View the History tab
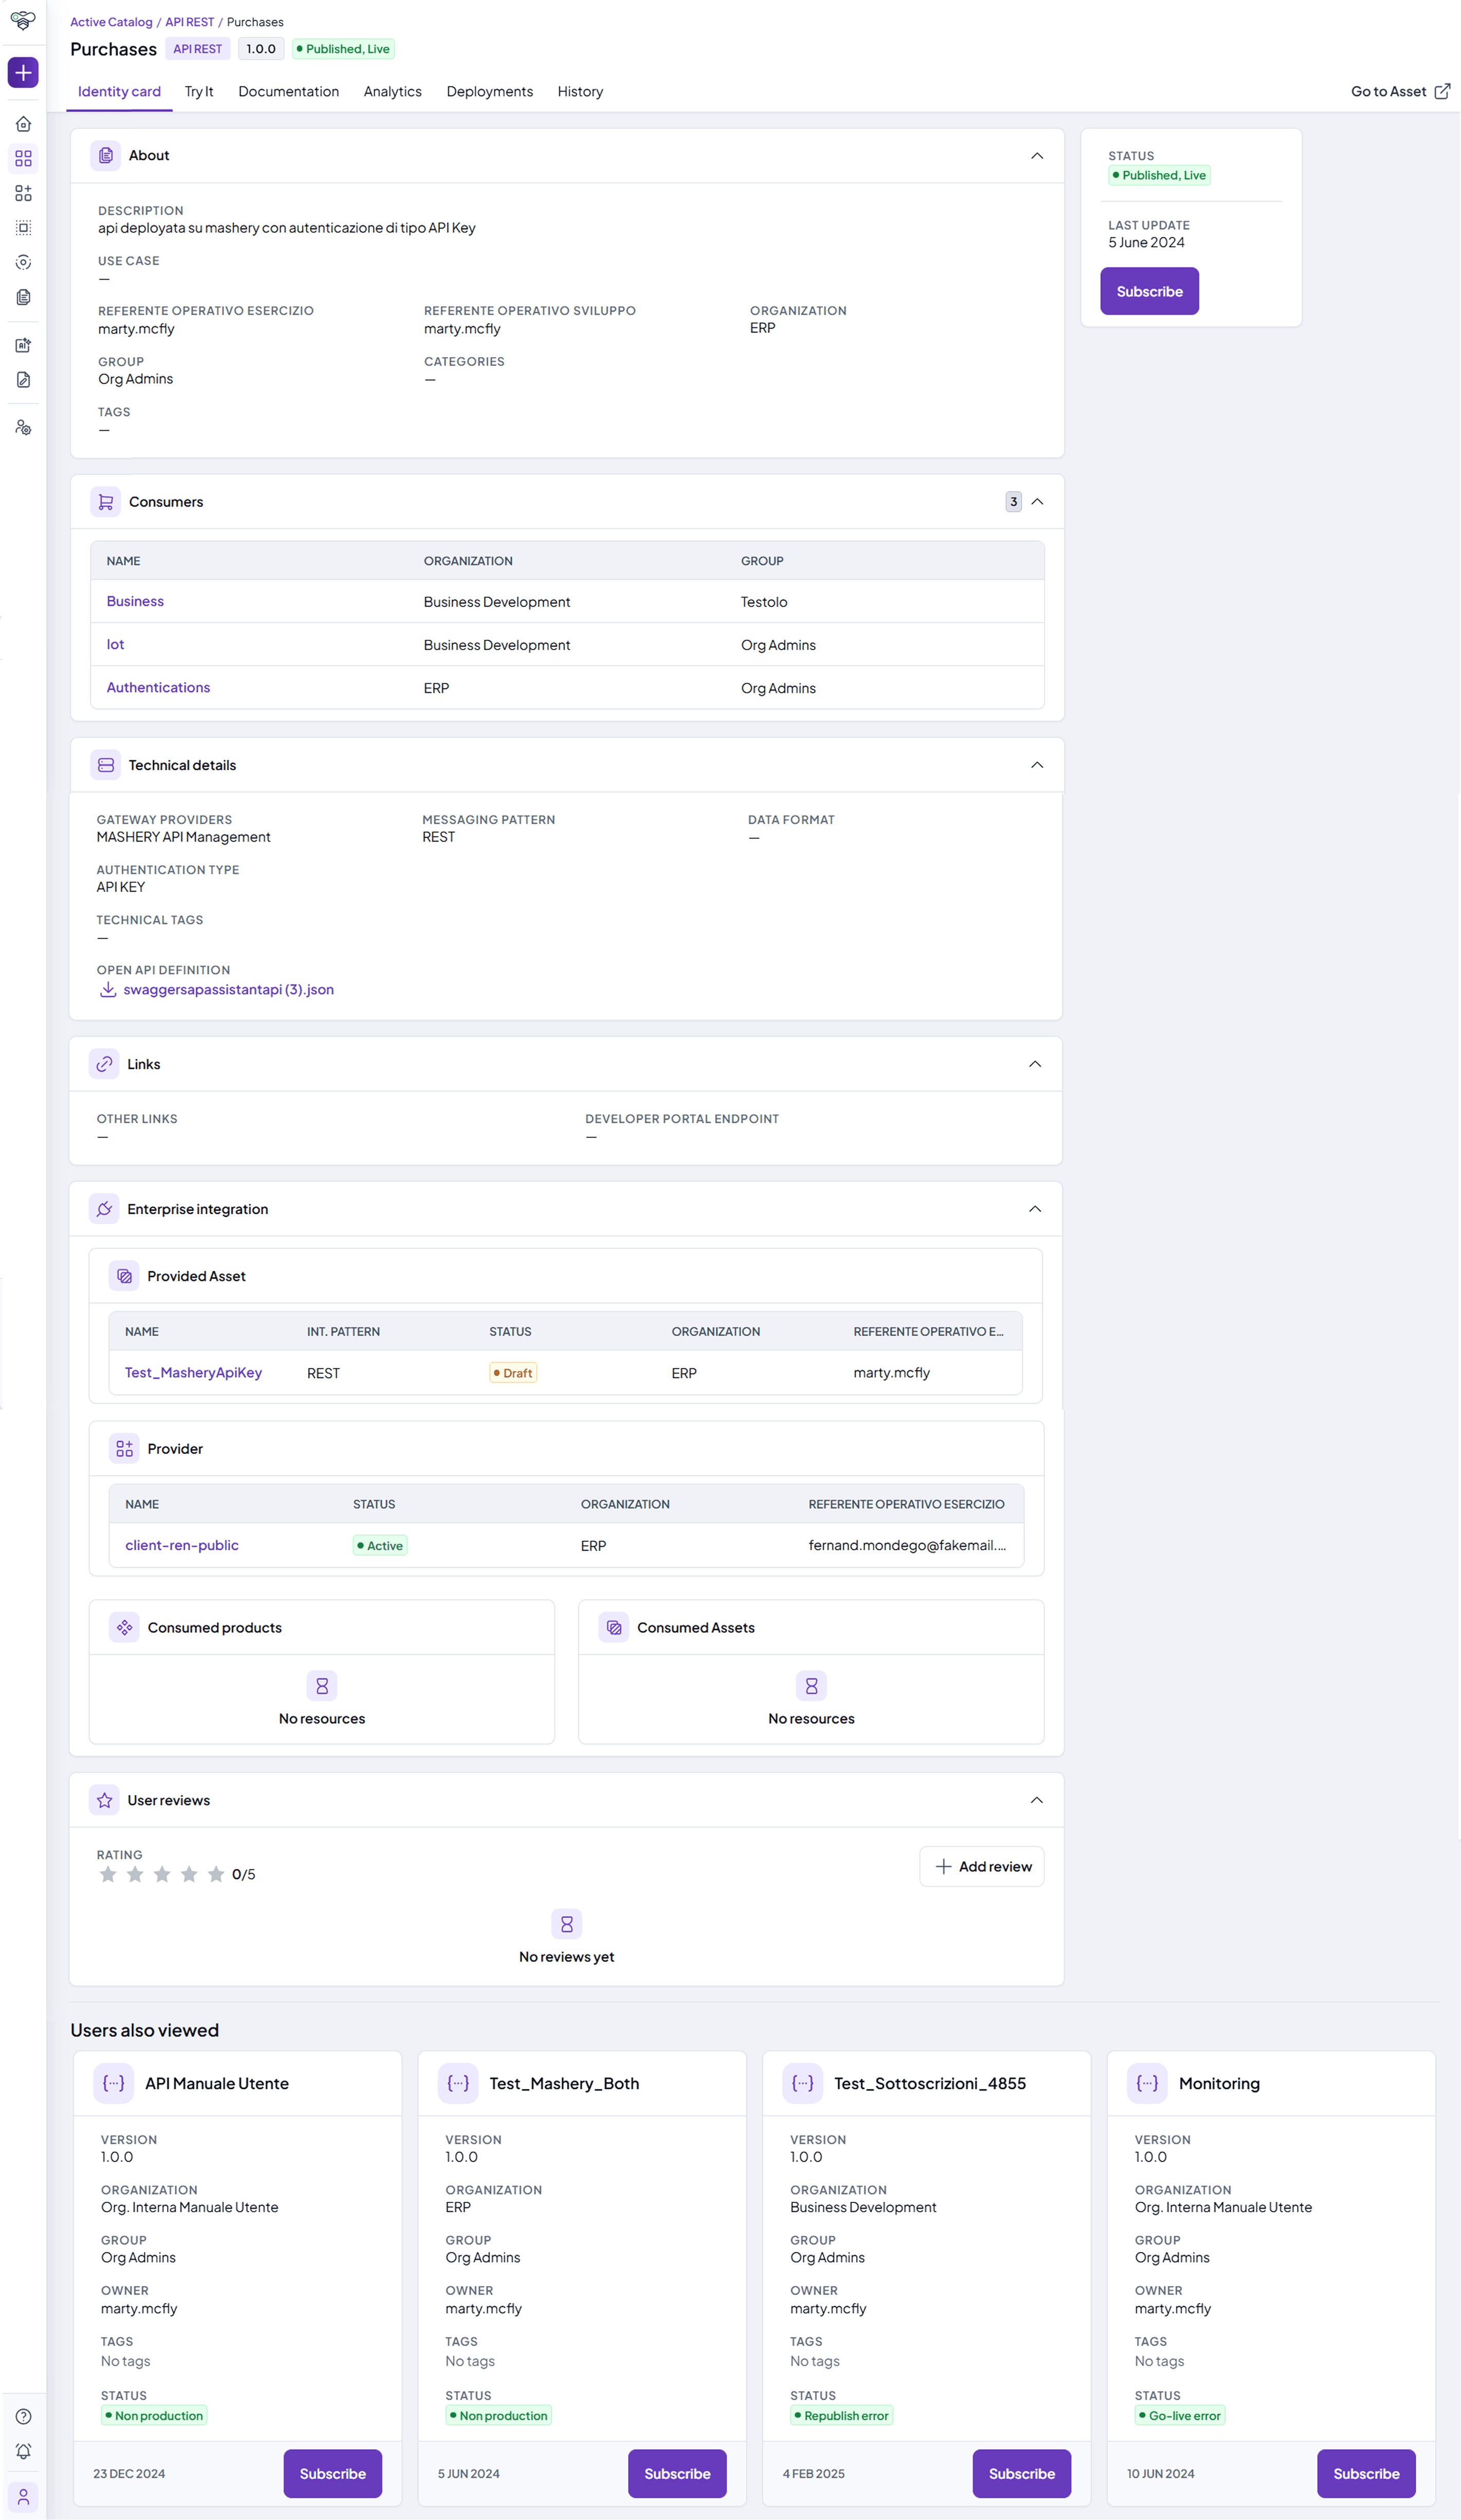Screen dimensions: 1461x2520 pyautogui.click(x=580, y=91)
